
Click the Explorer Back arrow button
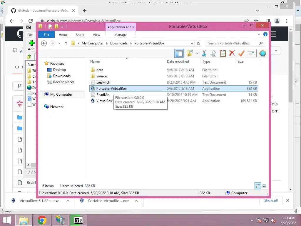point(44,43)
